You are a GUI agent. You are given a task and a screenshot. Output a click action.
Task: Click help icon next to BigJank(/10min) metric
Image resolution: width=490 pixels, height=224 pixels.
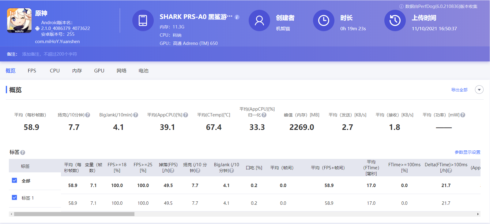click(x=136, y=115)
